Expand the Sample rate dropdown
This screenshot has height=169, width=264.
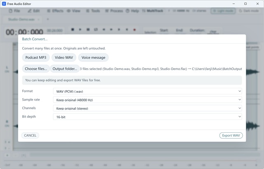tap(148, 100)
